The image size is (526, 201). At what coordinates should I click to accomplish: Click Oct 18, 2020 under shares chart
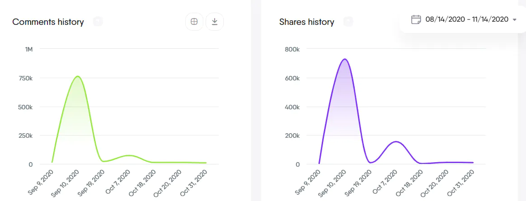tap(410, 183)
